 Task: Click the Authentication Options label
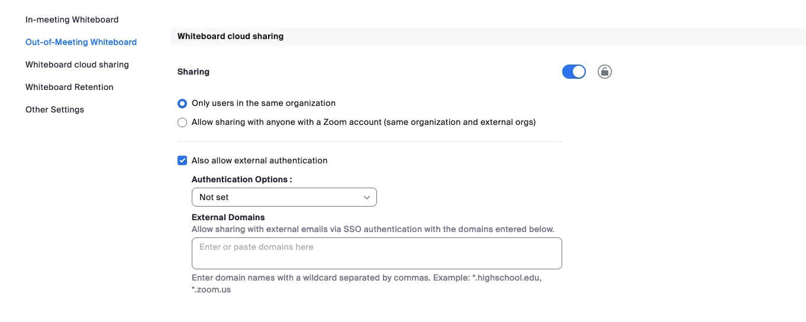(x=242, y=179)
